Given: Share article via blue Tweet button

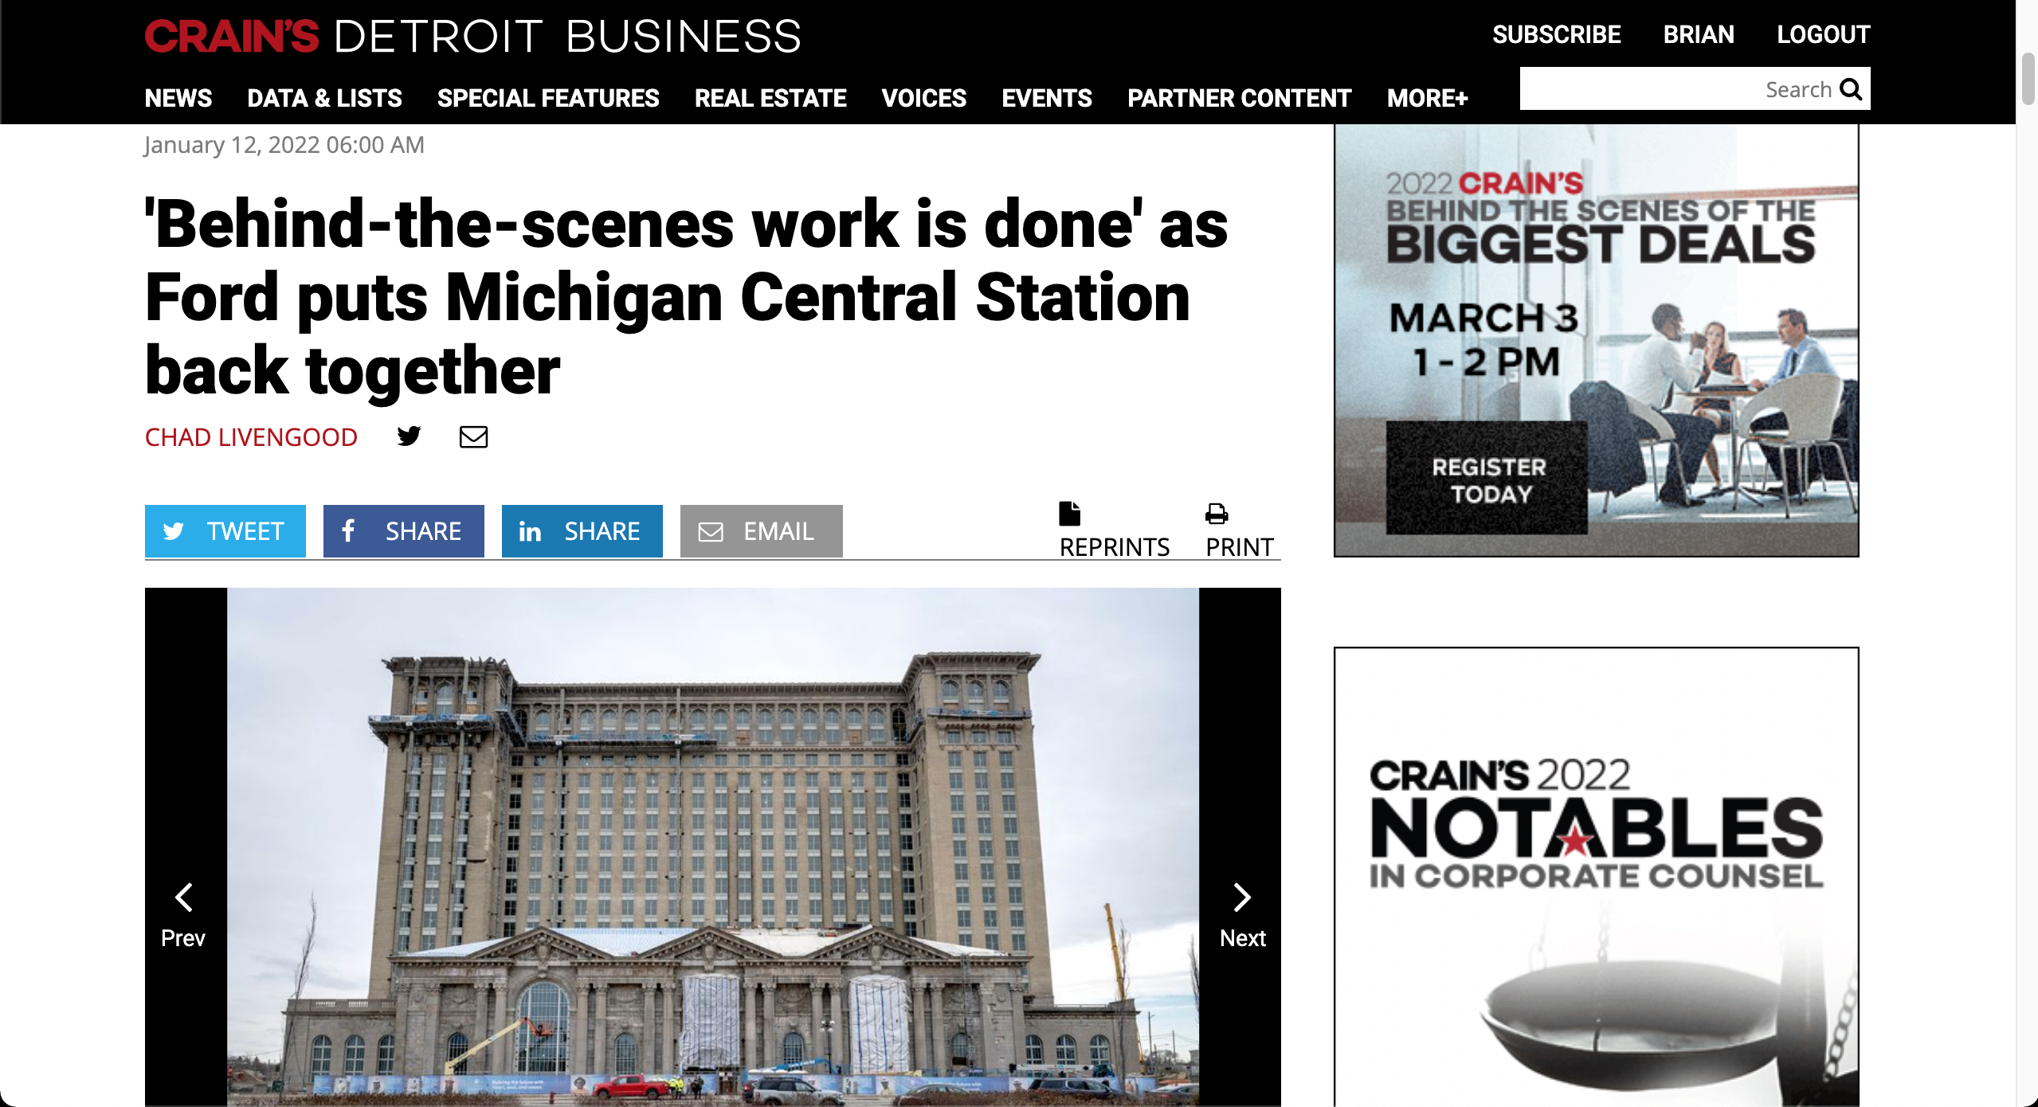Looking at the screenshot, I should (225, 531).
